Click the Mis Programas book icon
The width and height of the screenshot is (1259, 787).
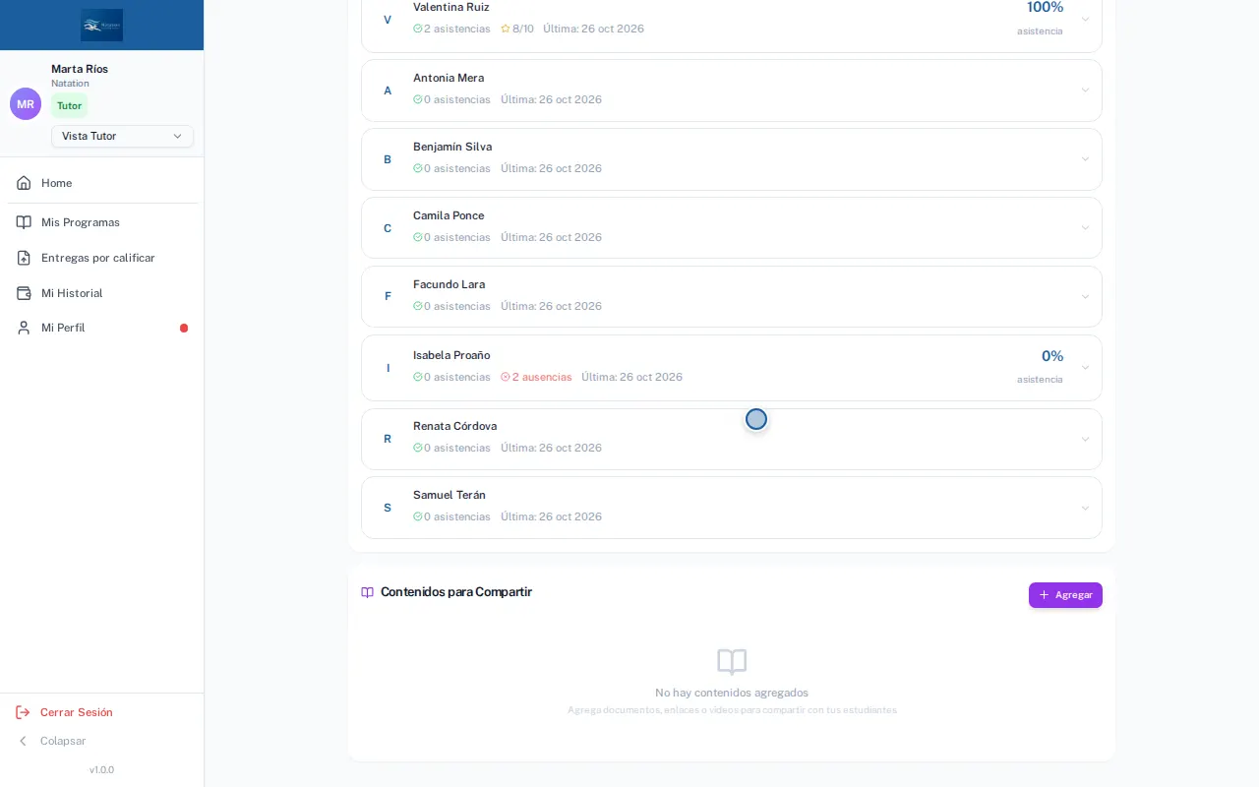coord(24,222)
